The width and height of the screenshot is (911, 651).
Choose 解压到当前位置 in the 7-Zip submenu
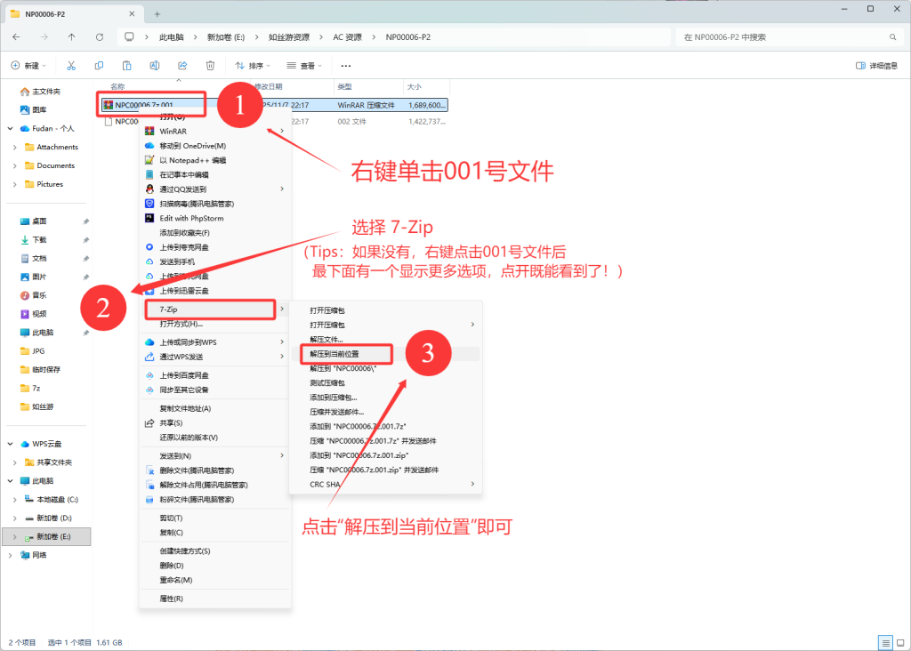tap(335, 354)
